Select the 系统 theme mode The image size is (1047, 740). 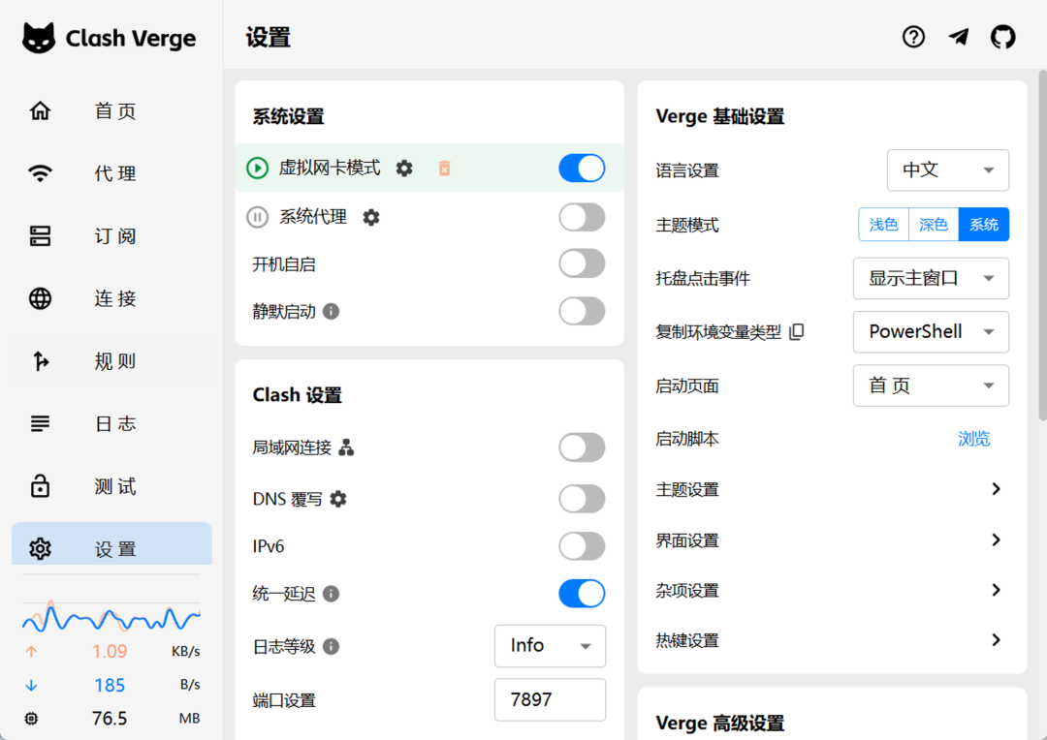click(984, 224)
